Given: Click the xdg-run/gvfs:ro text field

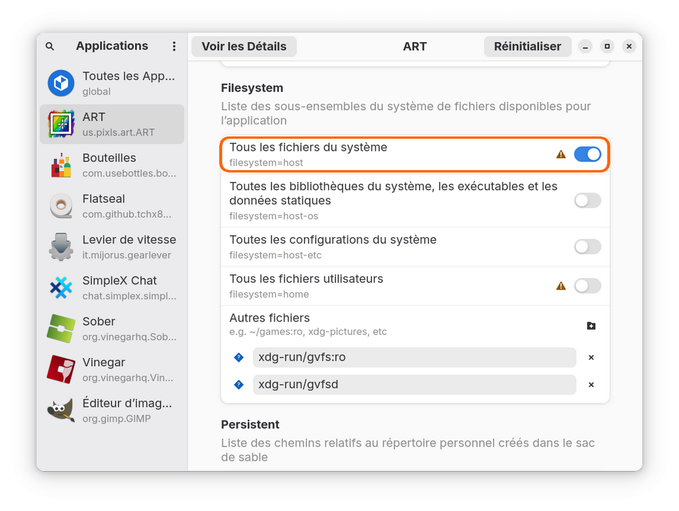Looking at the screenshot, I should (414, 357).
